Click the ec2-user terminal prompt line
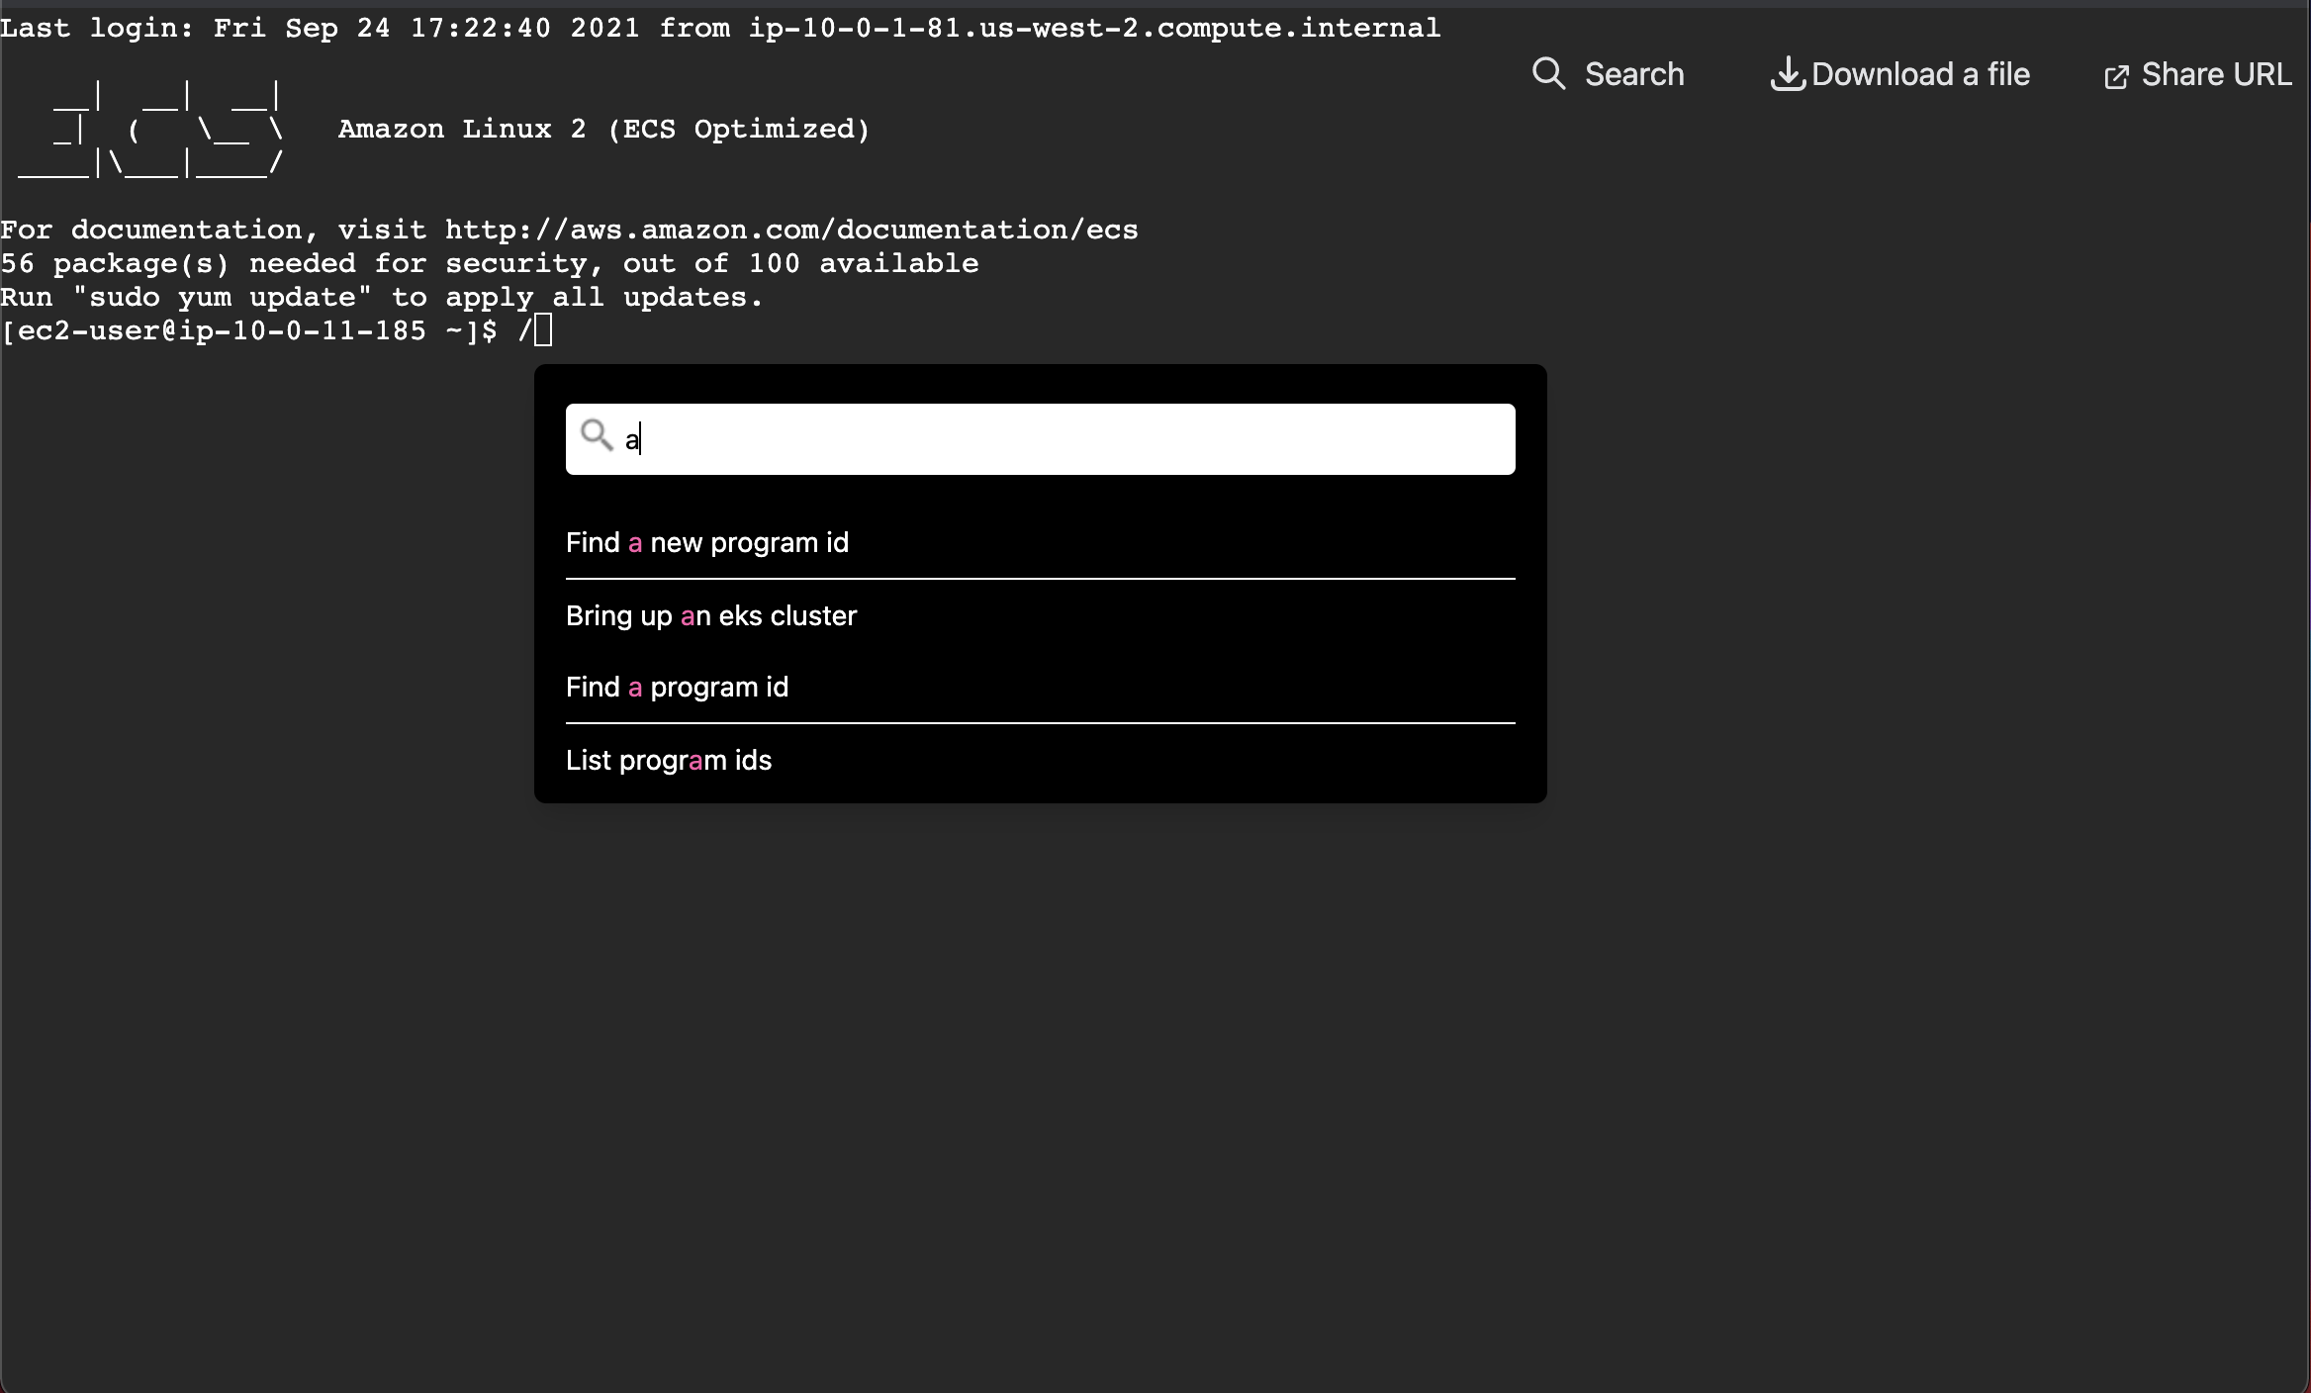 (x=276, y=330)
